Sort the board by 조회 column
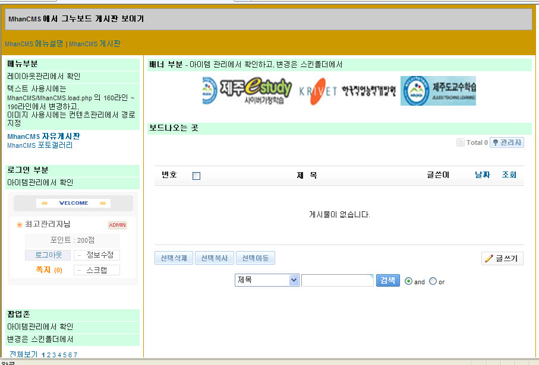Screen dimensions: 539x365 509,175
